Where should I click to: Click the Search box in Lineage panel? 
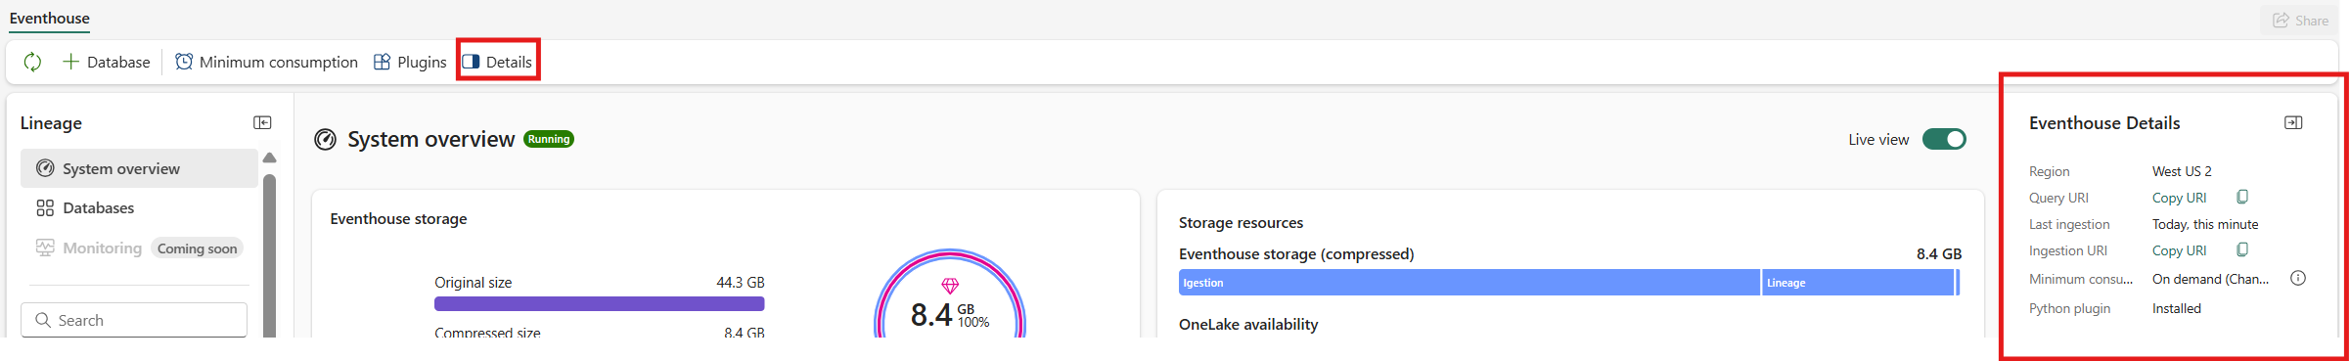coord(134,320)
